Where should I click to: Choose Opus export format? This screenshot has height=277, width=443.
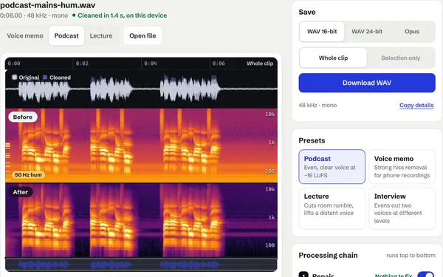pos(412,32)
